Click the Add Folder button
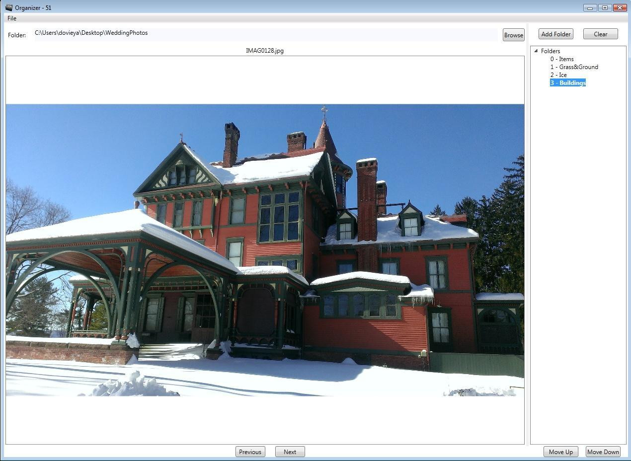The width and height of the screenshot is (631, 461). pyautogui.click(x=555, y=34)
